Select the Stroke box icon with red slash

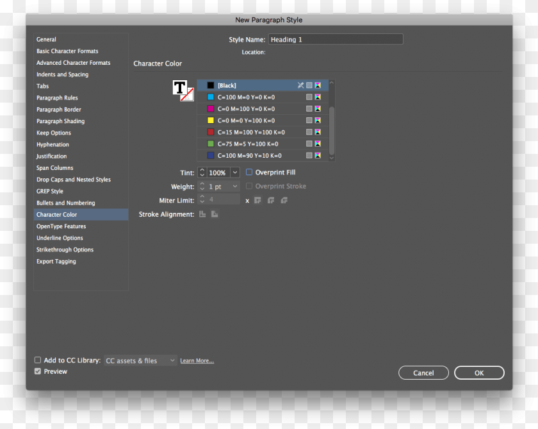(188, 95)
